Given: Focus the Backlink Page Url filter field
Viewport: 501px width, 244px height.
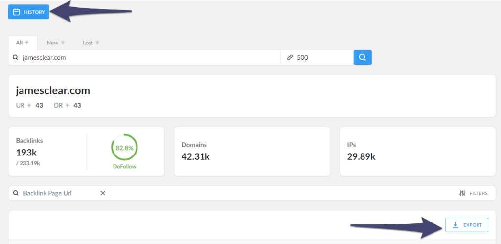Looking at the screenshot, I should [x=59, y=193].
